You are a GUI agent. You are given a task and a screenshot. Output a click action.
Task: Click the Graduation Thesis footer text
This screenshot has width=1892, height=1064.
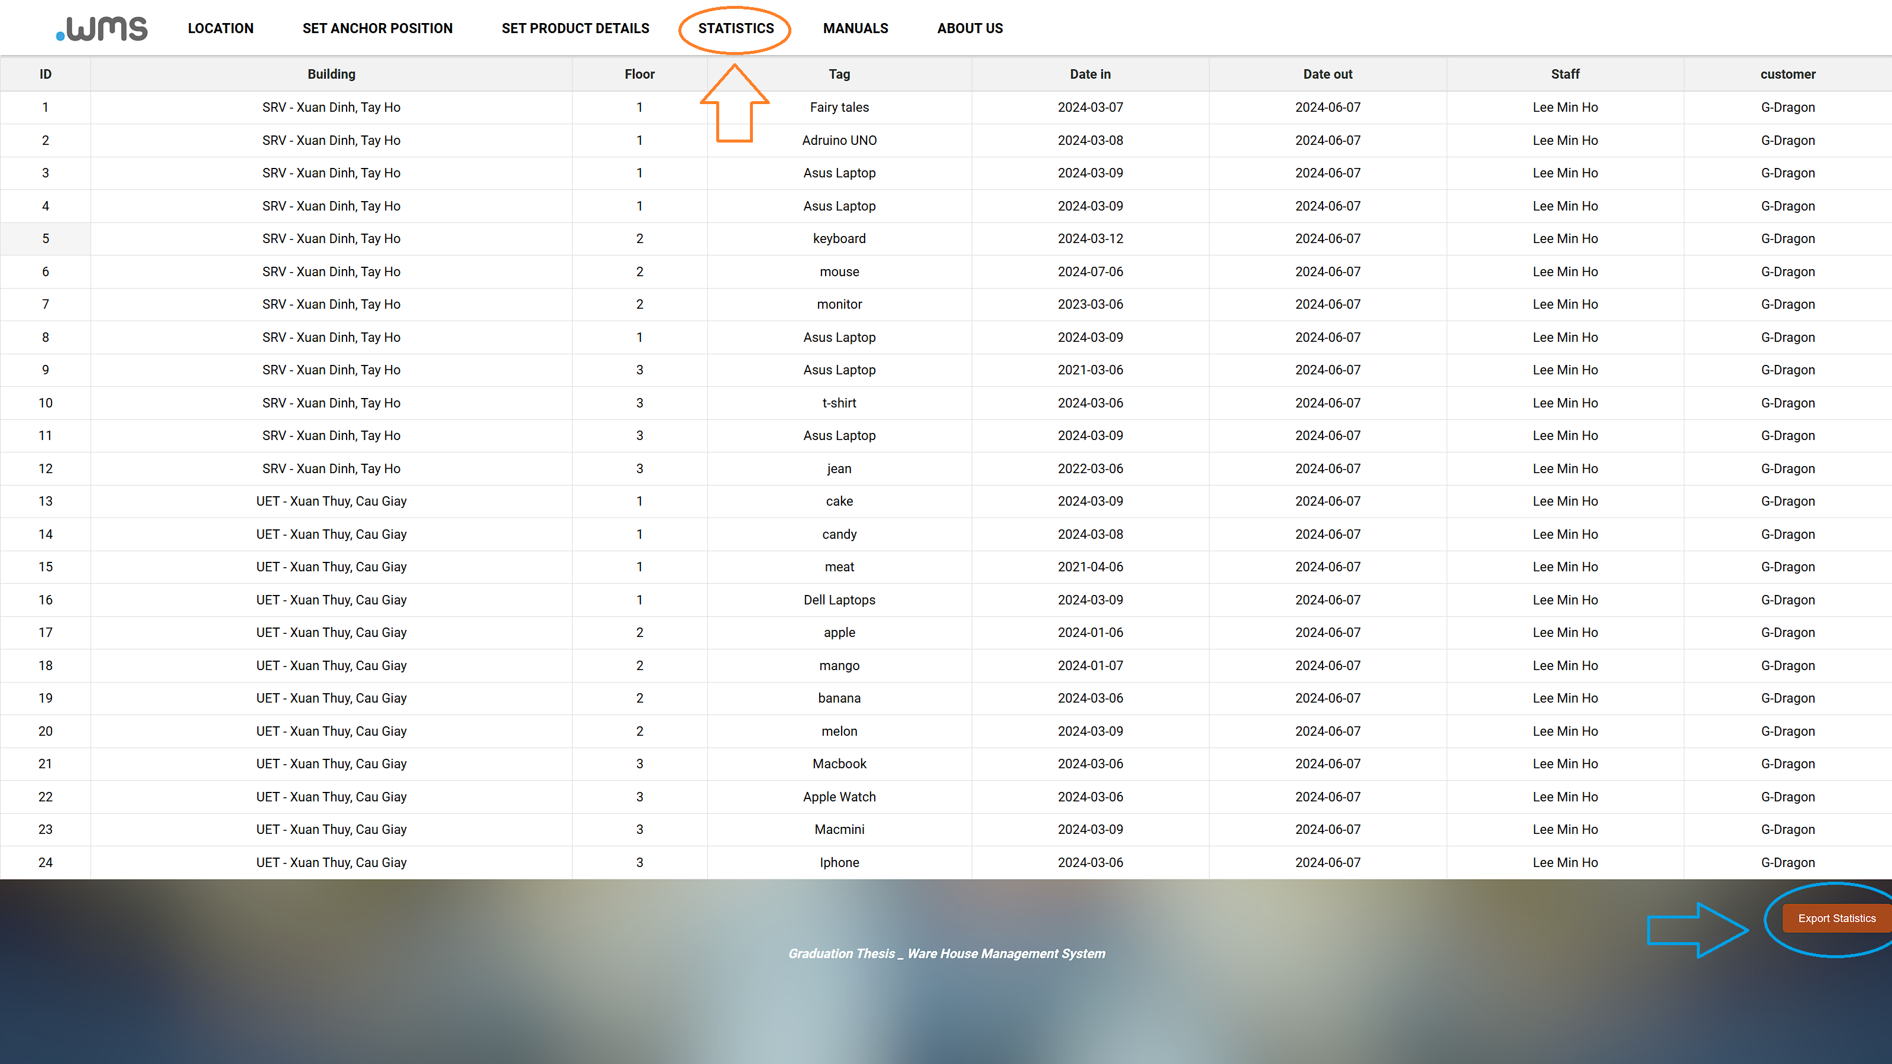coord(946,953)
